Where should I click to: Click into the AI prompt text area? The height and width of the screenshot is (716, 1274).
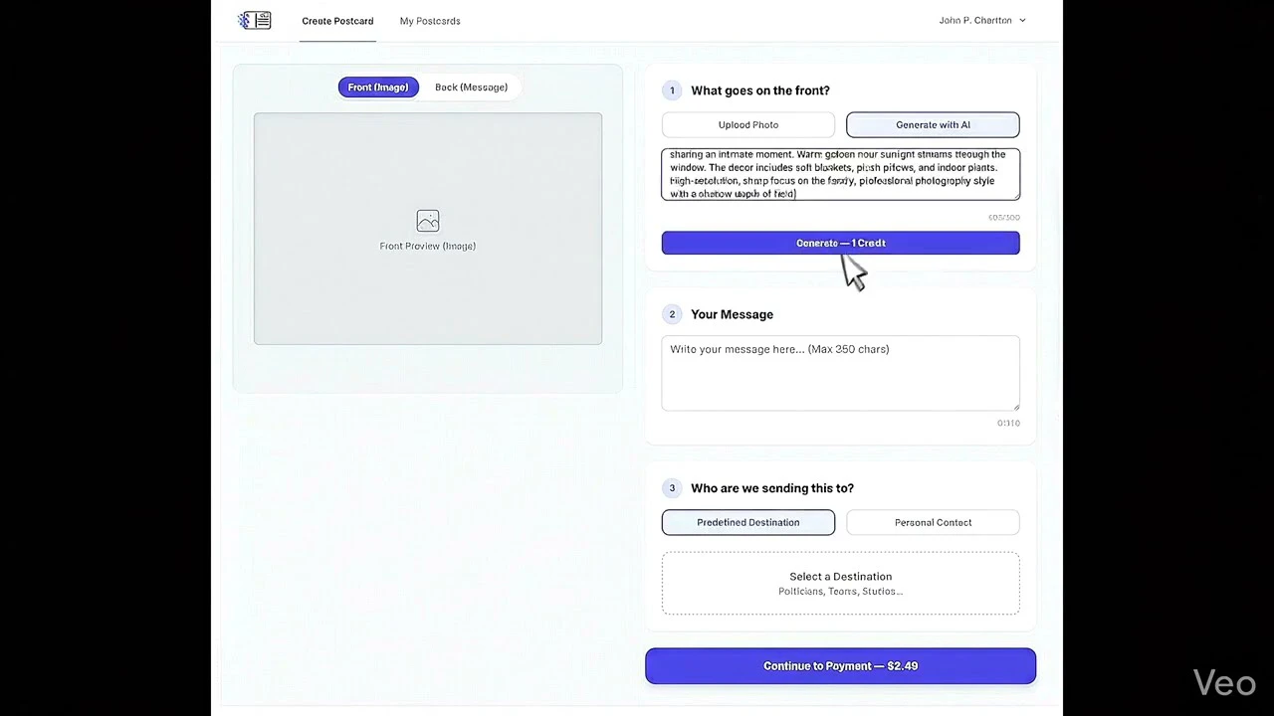(841, 174)
